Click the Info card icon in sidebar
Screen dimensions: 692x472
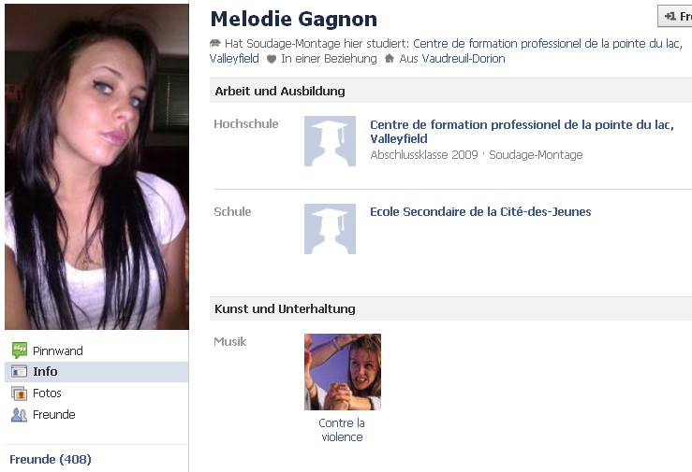20,372
